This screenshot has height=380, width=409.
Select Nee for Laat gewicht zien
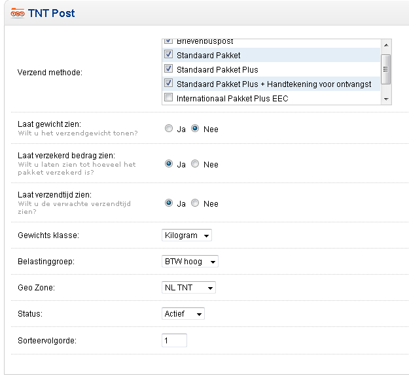[195, 128]
